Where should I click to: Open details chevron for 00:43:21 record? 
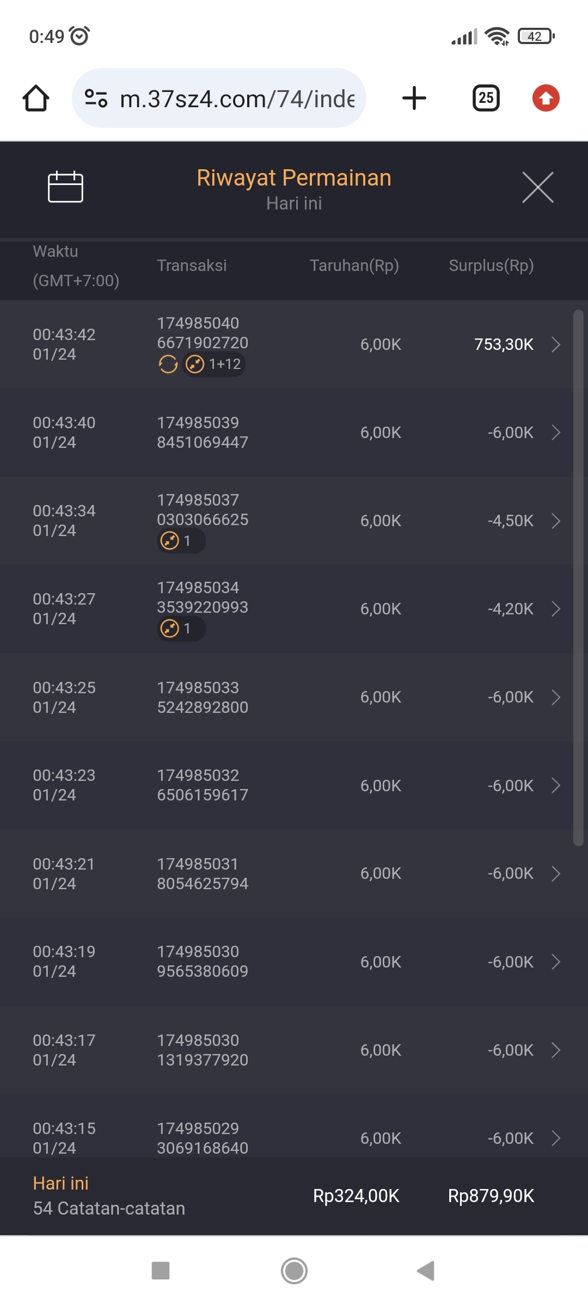click(555, 873)
